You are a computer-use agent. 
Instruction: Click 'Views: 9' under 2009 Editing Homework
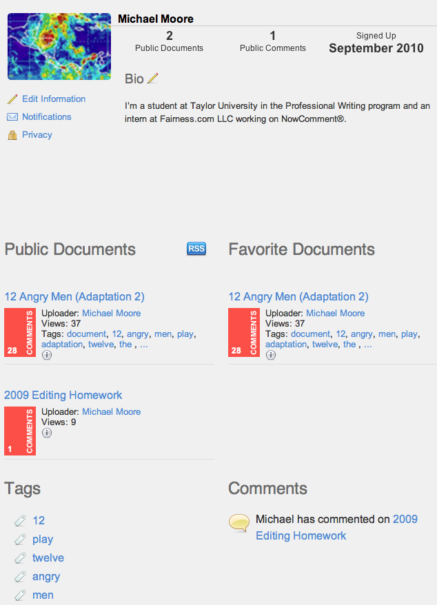click(x=59, y=422)
